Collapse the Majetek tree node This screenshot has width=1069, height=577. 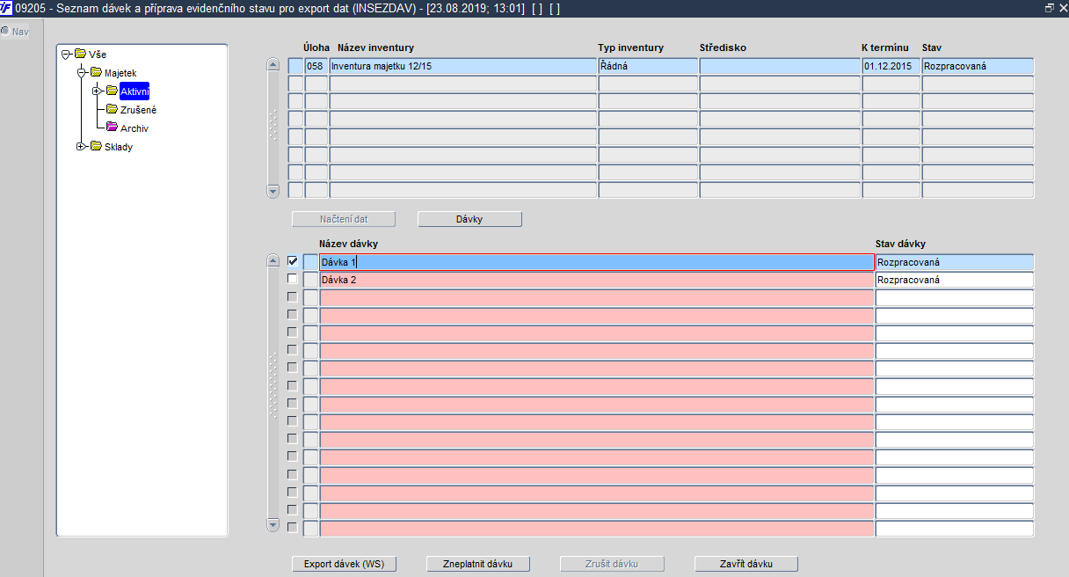click(82, 73)
